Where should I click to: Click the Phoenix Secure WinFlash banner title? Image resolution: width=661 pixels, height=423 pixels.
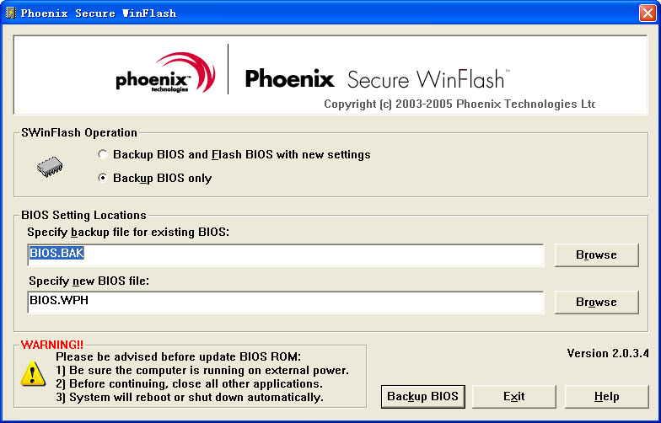[374, 79]
